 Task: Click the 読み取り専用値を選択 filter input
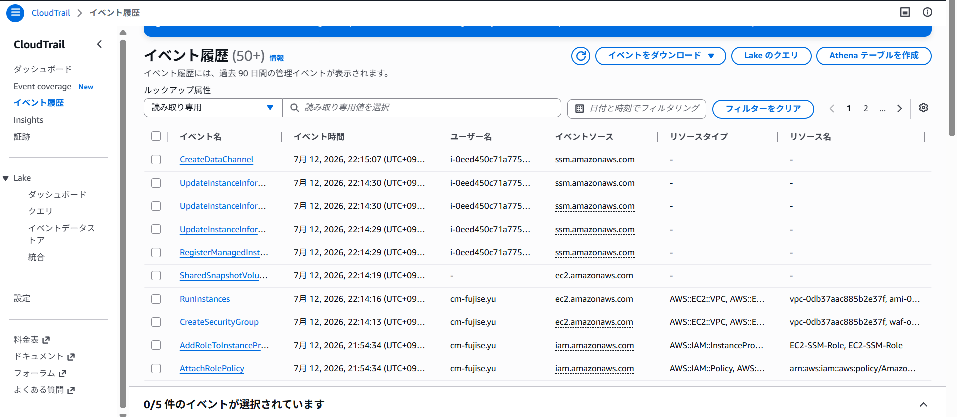422,108
